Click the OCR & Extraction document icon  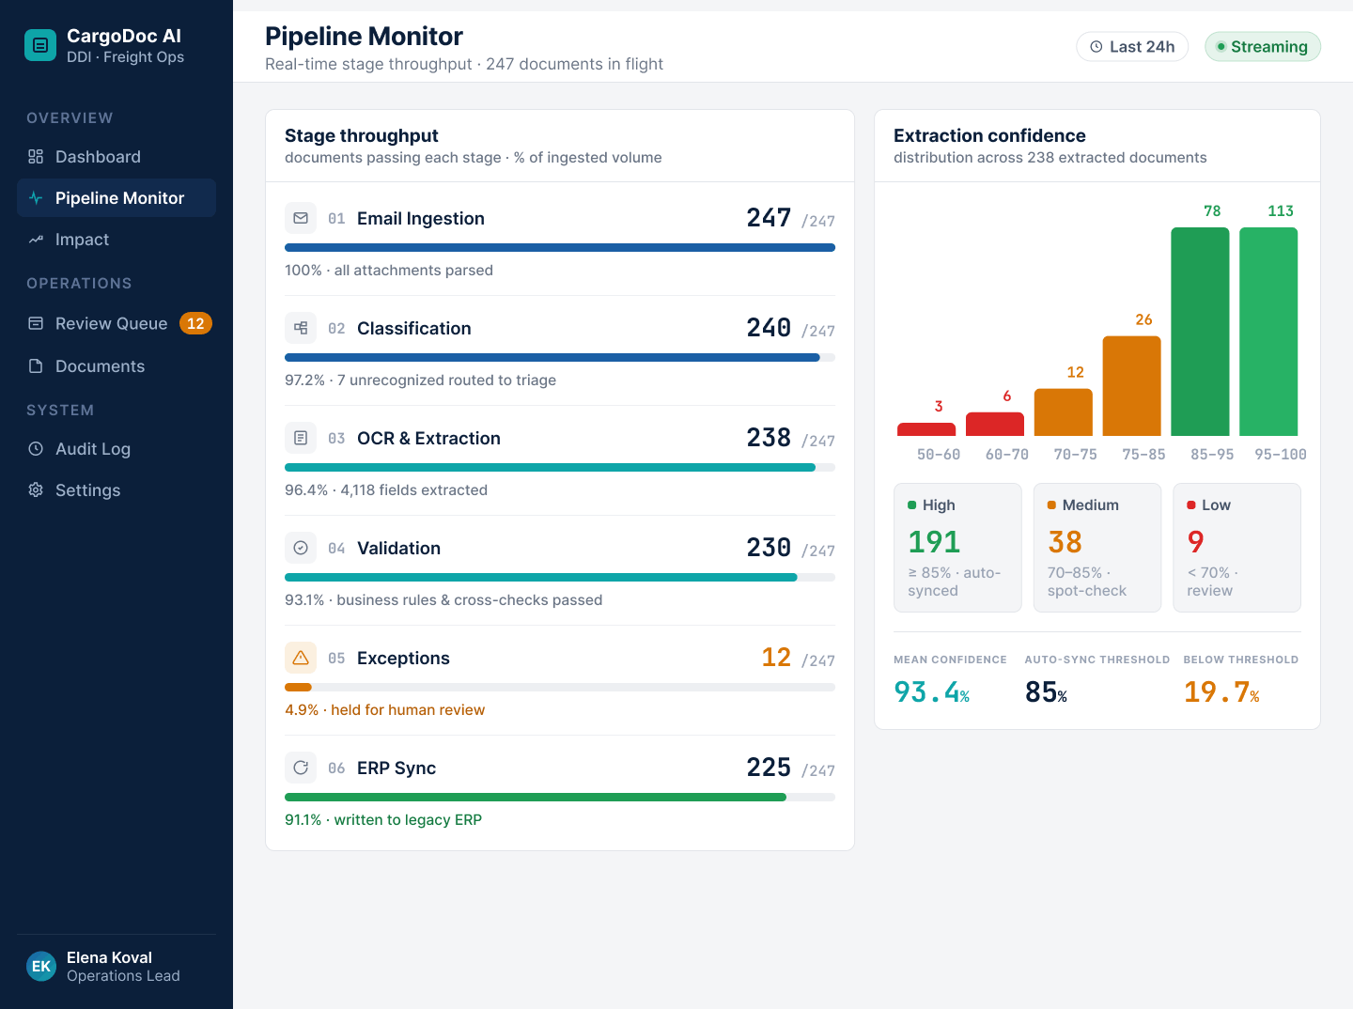(x=301, y=438)
